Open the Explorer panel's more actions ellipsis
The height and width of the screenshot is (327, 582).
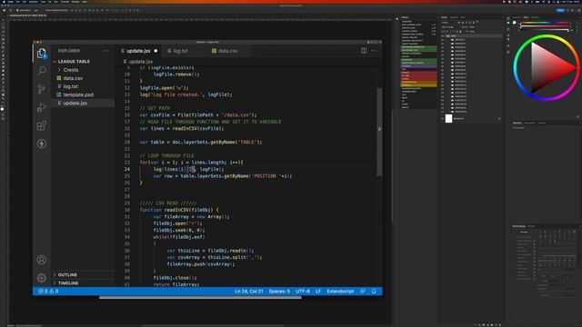[106, 51]
